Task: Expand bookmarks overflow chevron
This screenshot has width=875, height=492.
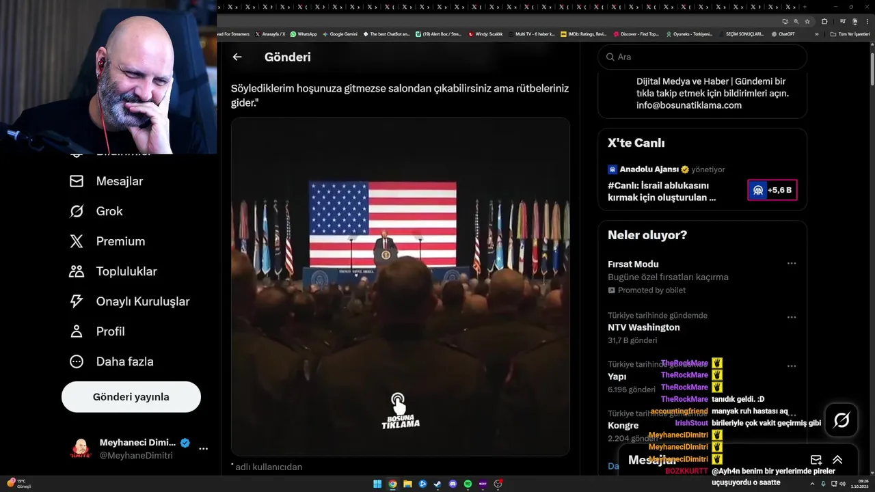Action: (x=816, y=34)
